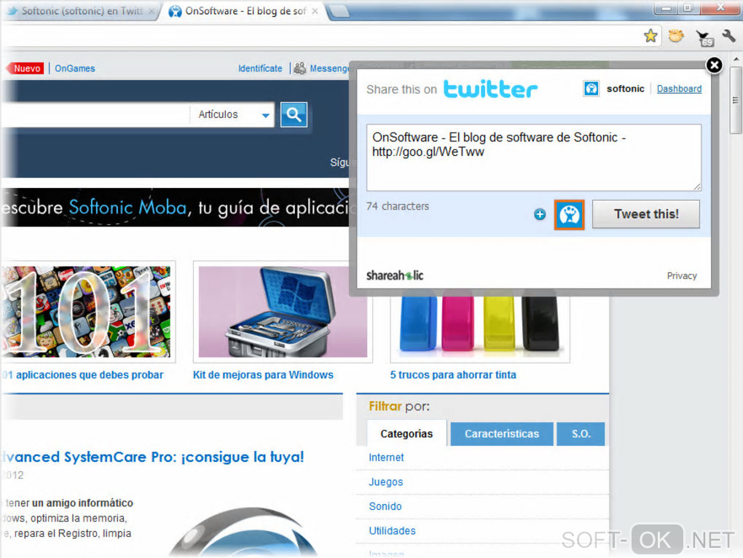Select the Categorías filter tab
Screen dimensions: 743x558
[x=406, y=433]
